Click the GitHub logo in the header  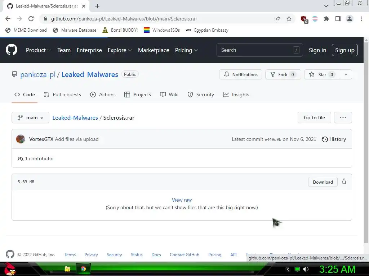click(12, 50)
